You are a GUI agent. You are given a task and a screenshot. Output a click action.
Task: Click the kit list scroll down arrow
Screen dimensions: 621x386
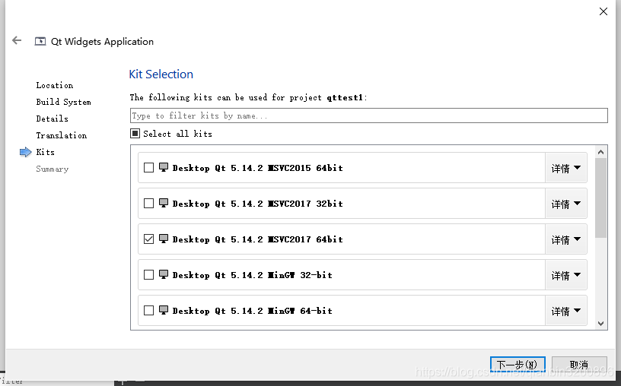(x=600, y=324)
